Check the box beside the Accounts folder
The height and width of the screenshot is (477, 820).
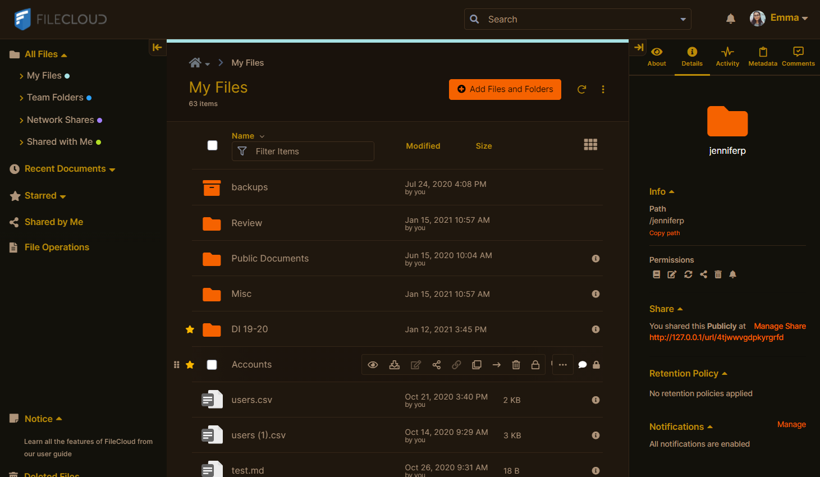pos(212,365)
